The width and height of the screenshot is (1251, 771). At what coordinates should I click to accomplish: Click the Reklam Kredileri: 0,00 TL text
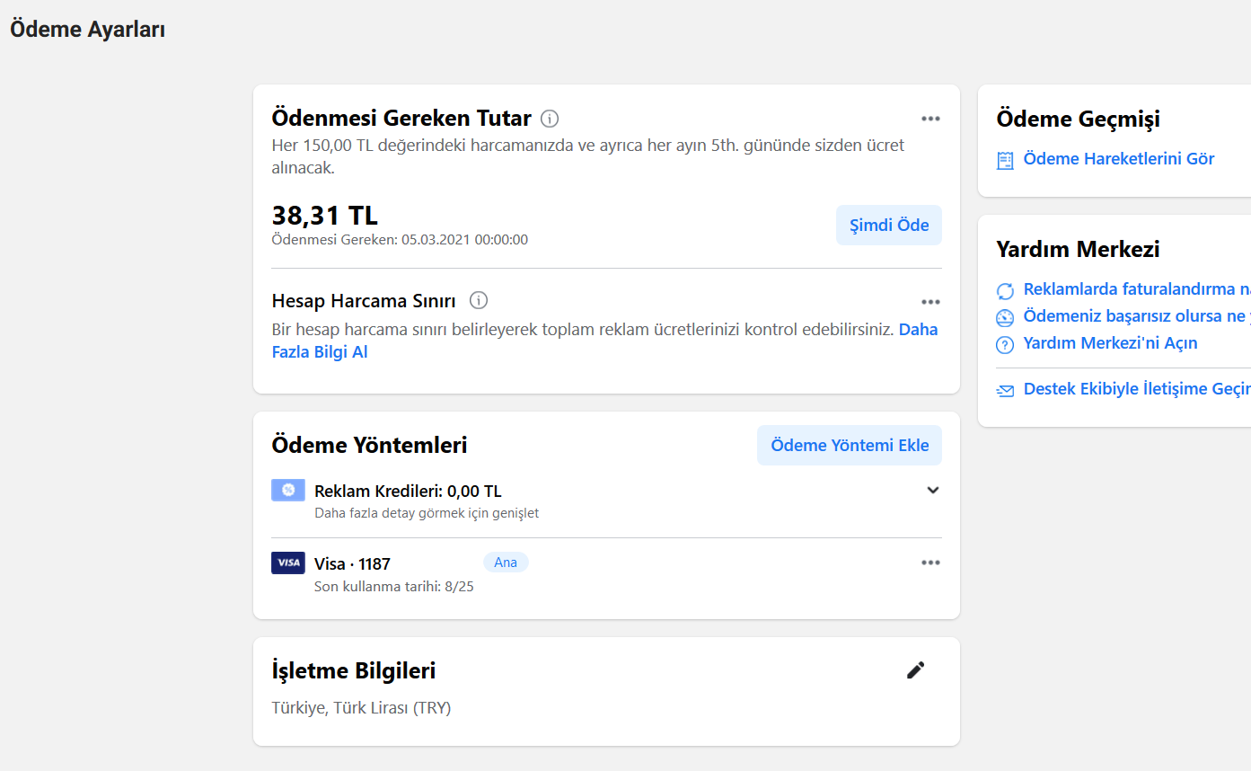[x=408, y=492]
